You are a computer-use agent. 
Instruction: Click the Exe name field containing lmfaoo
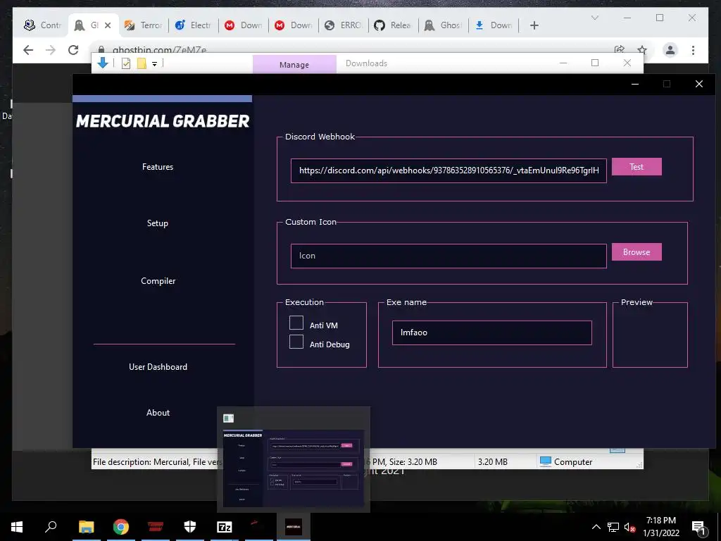tap(491, 332)
